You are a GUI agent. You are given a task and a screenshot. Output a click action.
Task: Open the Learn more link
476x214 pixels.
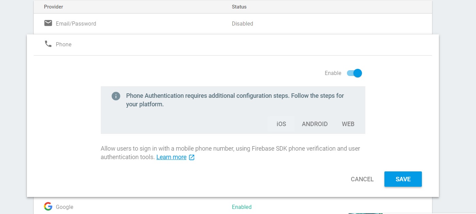pos(171,157)
